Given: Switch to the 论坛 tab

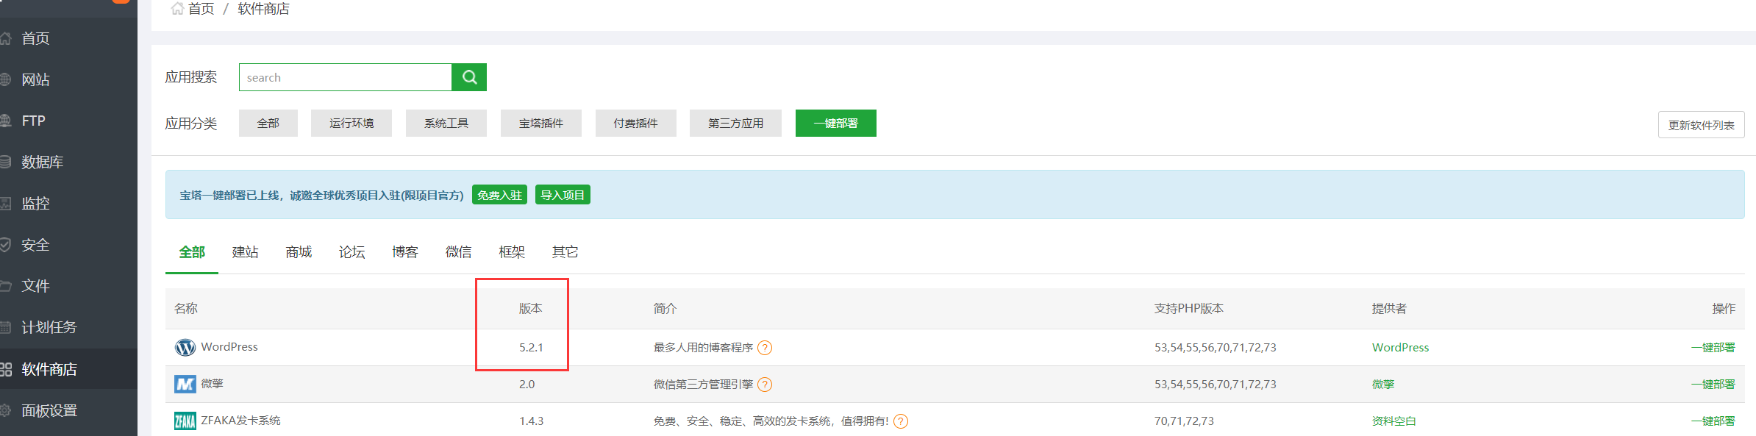Looking at the screenshot, I should [x=352, y=252].
